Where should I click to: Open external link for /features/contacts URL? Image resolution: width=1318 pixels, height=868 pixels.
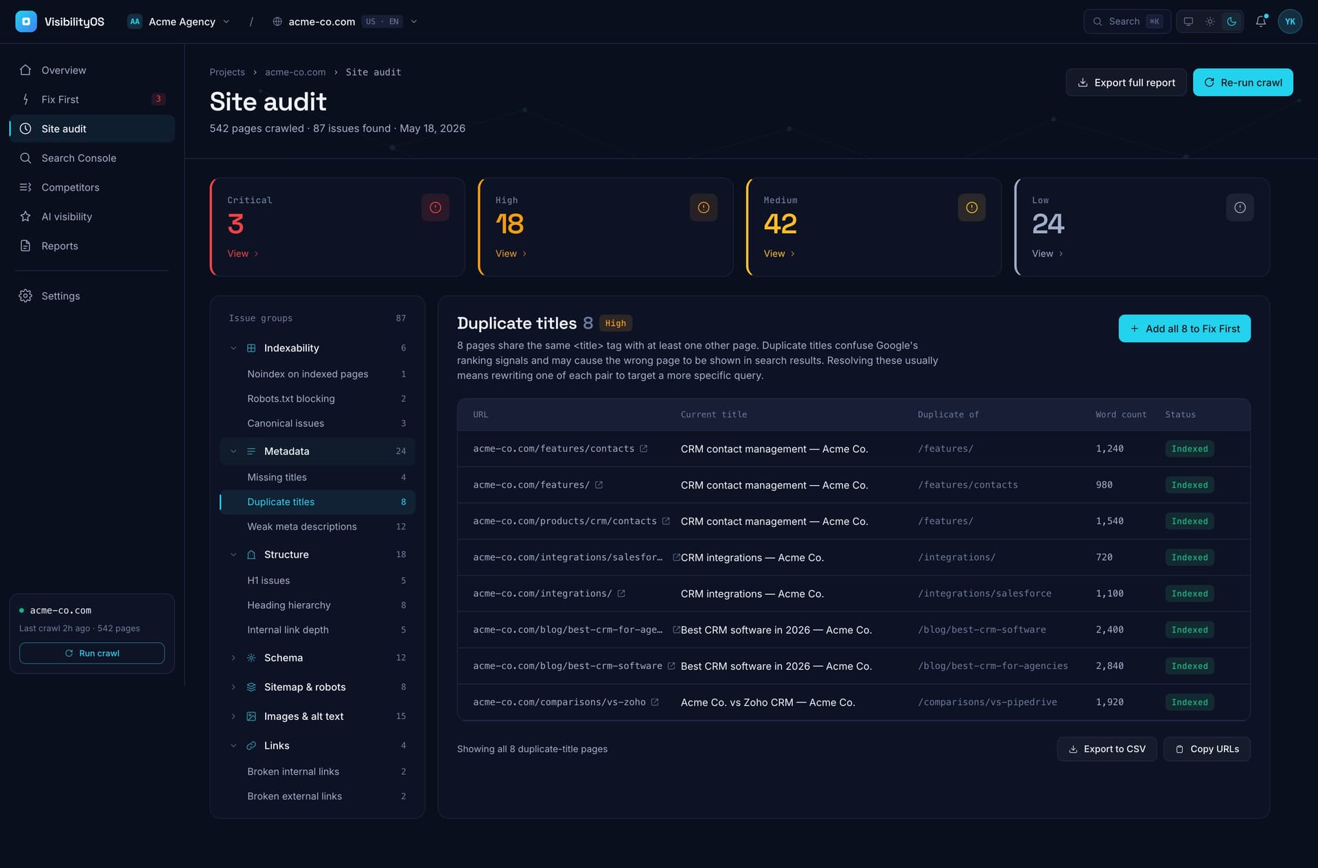click(x=643, y=449)
